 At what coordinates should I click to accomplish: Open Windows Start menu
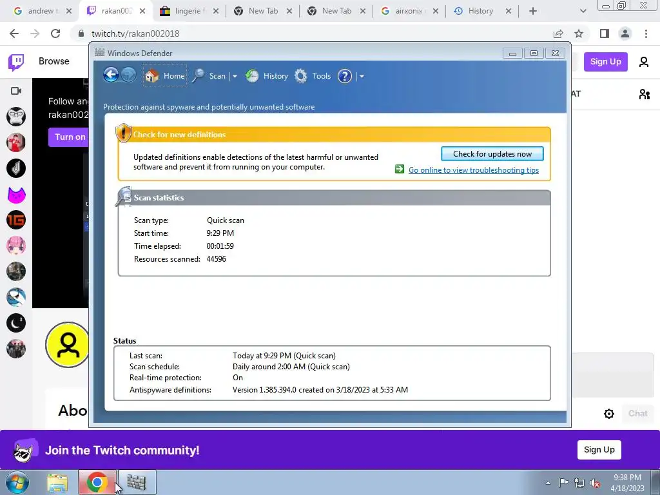pyautogui.click(x=17, y=482)
